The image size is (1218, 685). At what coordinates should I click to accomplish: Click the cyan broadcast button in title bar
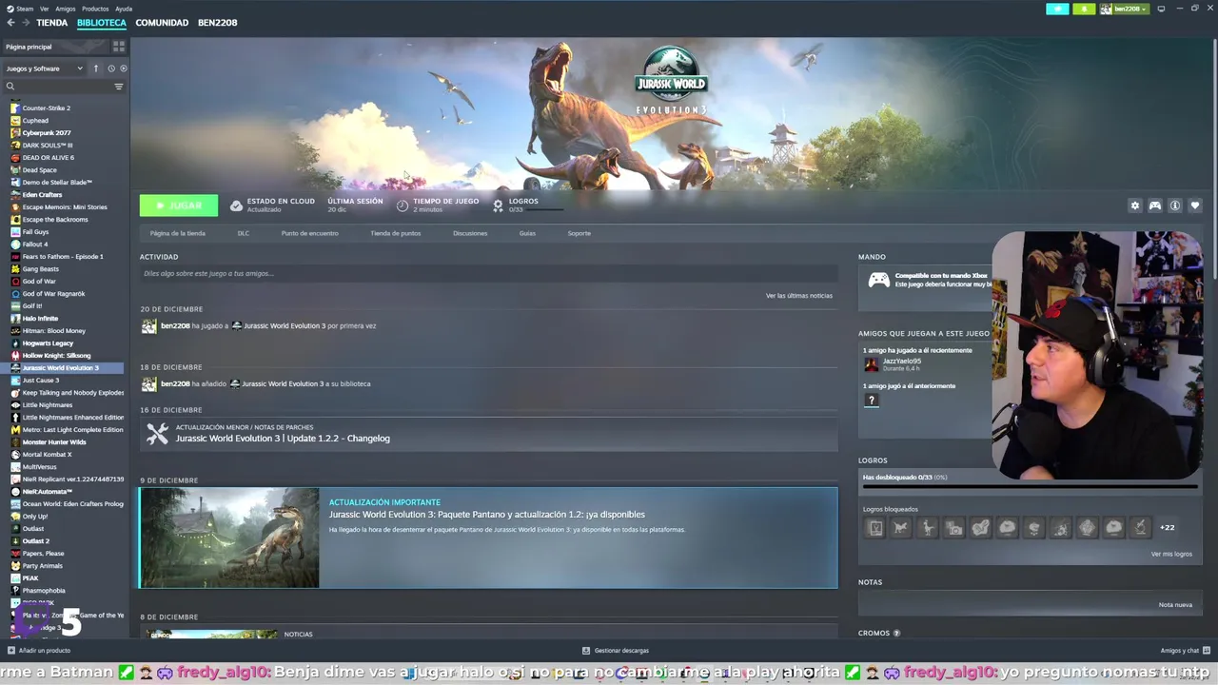(1057, 9)
